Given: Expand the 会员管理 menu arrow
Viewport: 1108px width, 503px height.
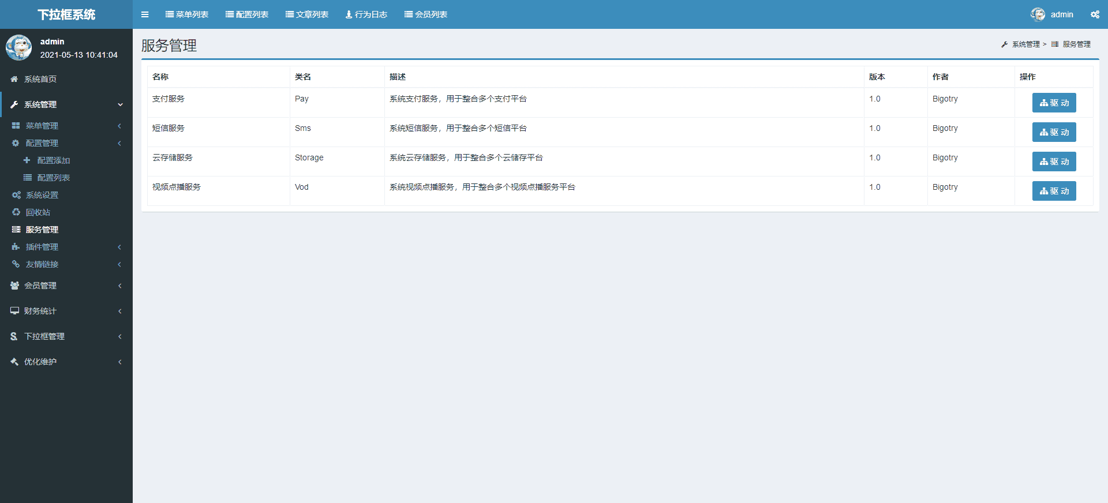Looking at the screenshot, I should 119,286.
